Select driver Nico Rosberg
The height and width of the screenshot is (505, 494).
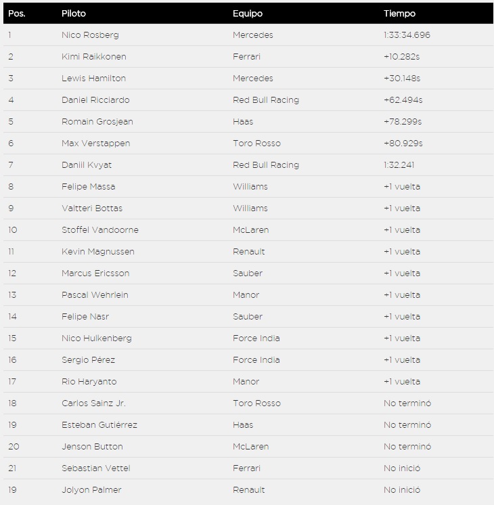pyautogui.click(x=90, y=35)
